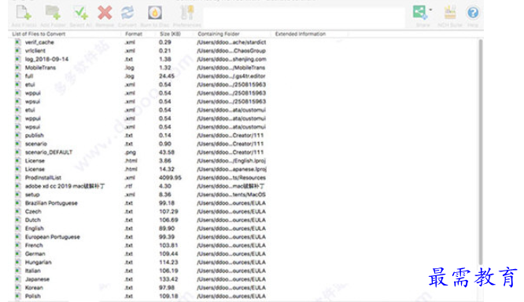Click the file list vertical scrollbar

point(481,151)
